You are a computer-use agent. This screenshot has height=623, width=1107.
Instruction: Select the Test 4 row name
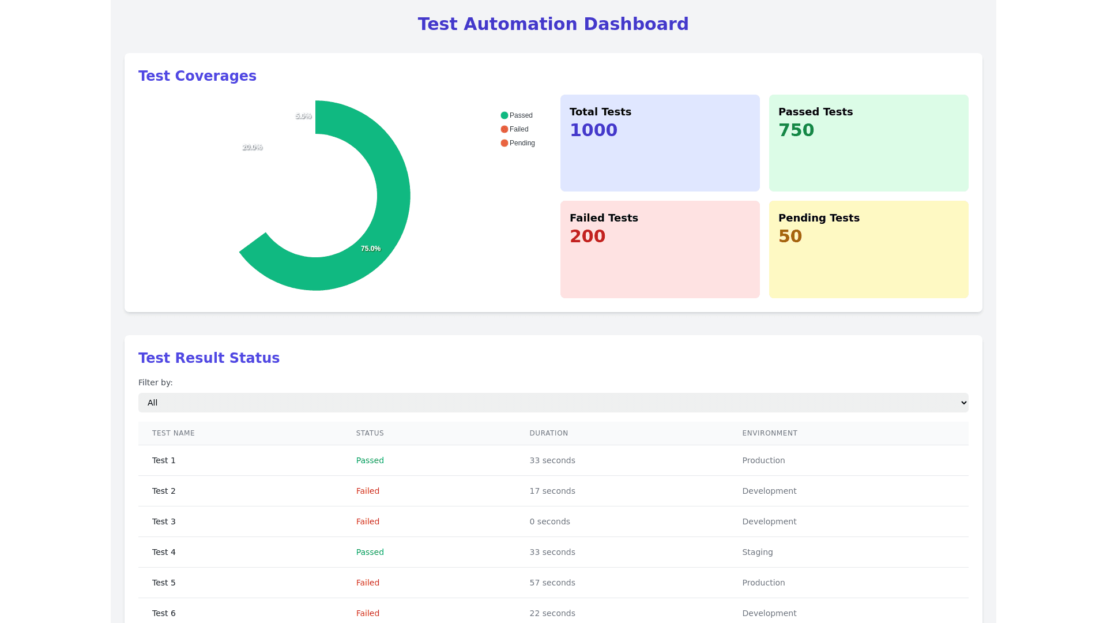[x=164, y=552]
